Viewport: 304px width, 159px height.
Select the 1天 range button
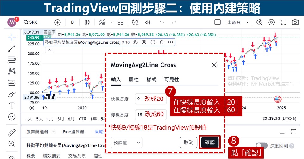coord(29,119)
